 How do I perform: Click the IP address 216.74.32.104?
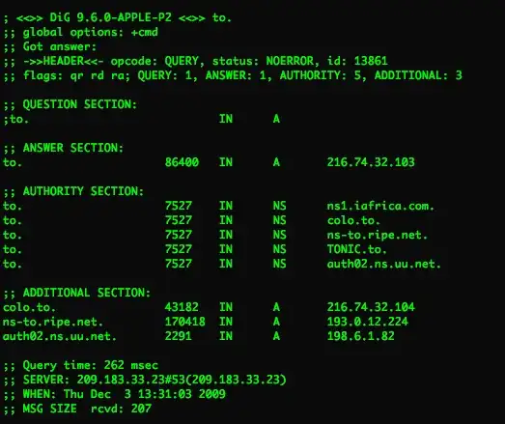pyautogui.click(x=371, y=307)
